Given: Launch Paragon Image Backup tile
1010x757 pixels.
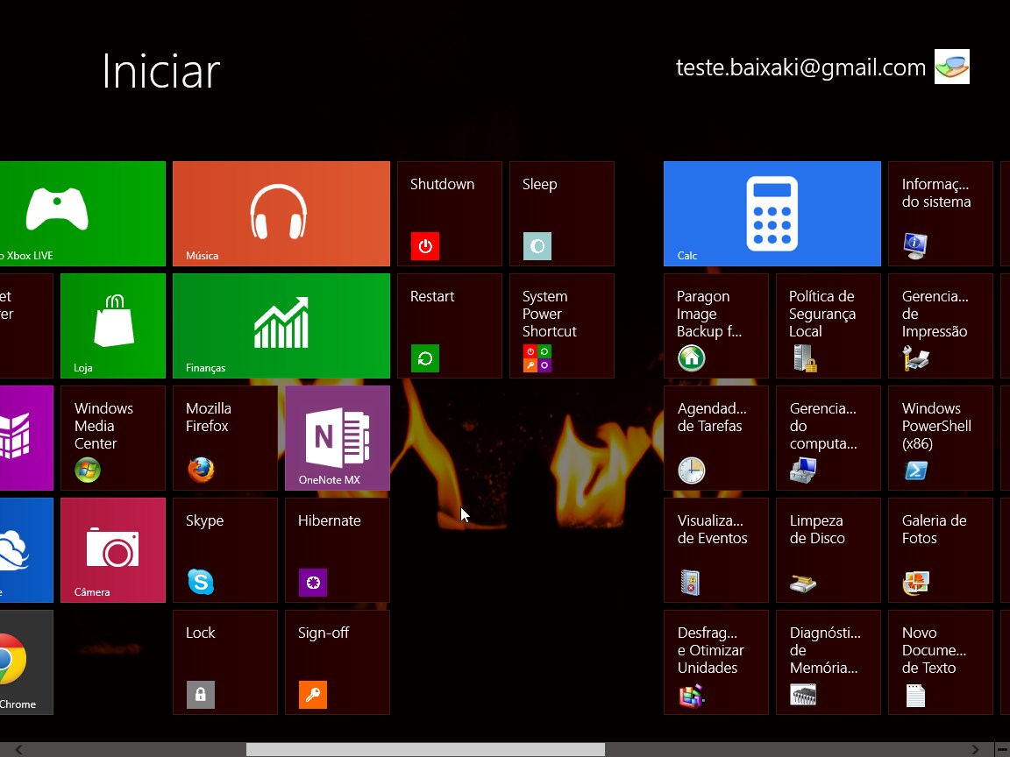Looking at the screenshot, I should 715,326.
